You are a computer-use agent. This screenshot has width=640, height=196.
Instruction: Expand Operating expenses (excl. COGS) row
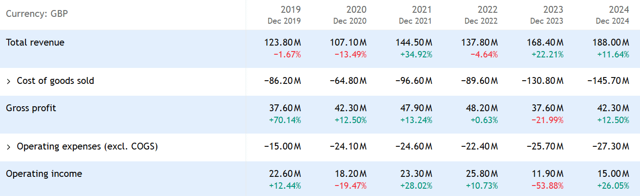(9, 147)
